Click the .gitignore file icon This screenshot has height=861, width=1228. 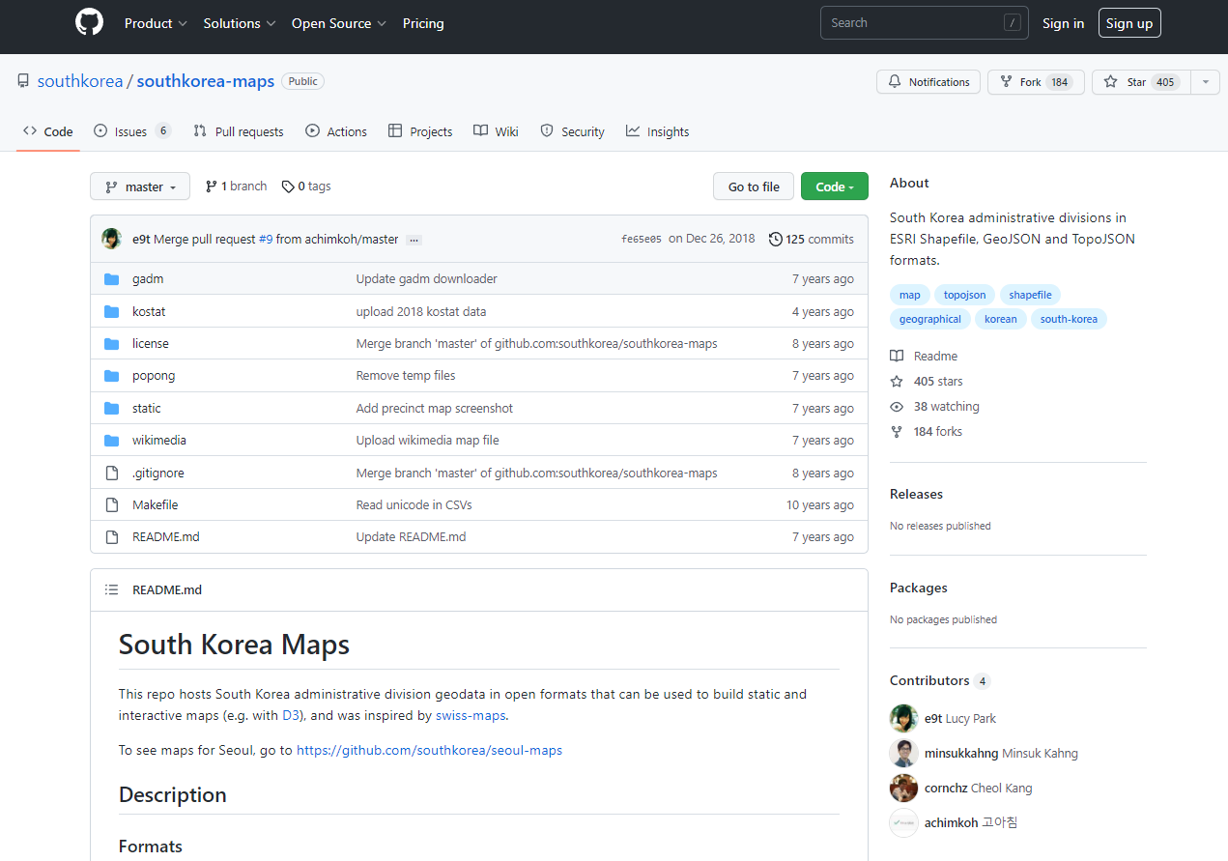(x=111, y=474)
